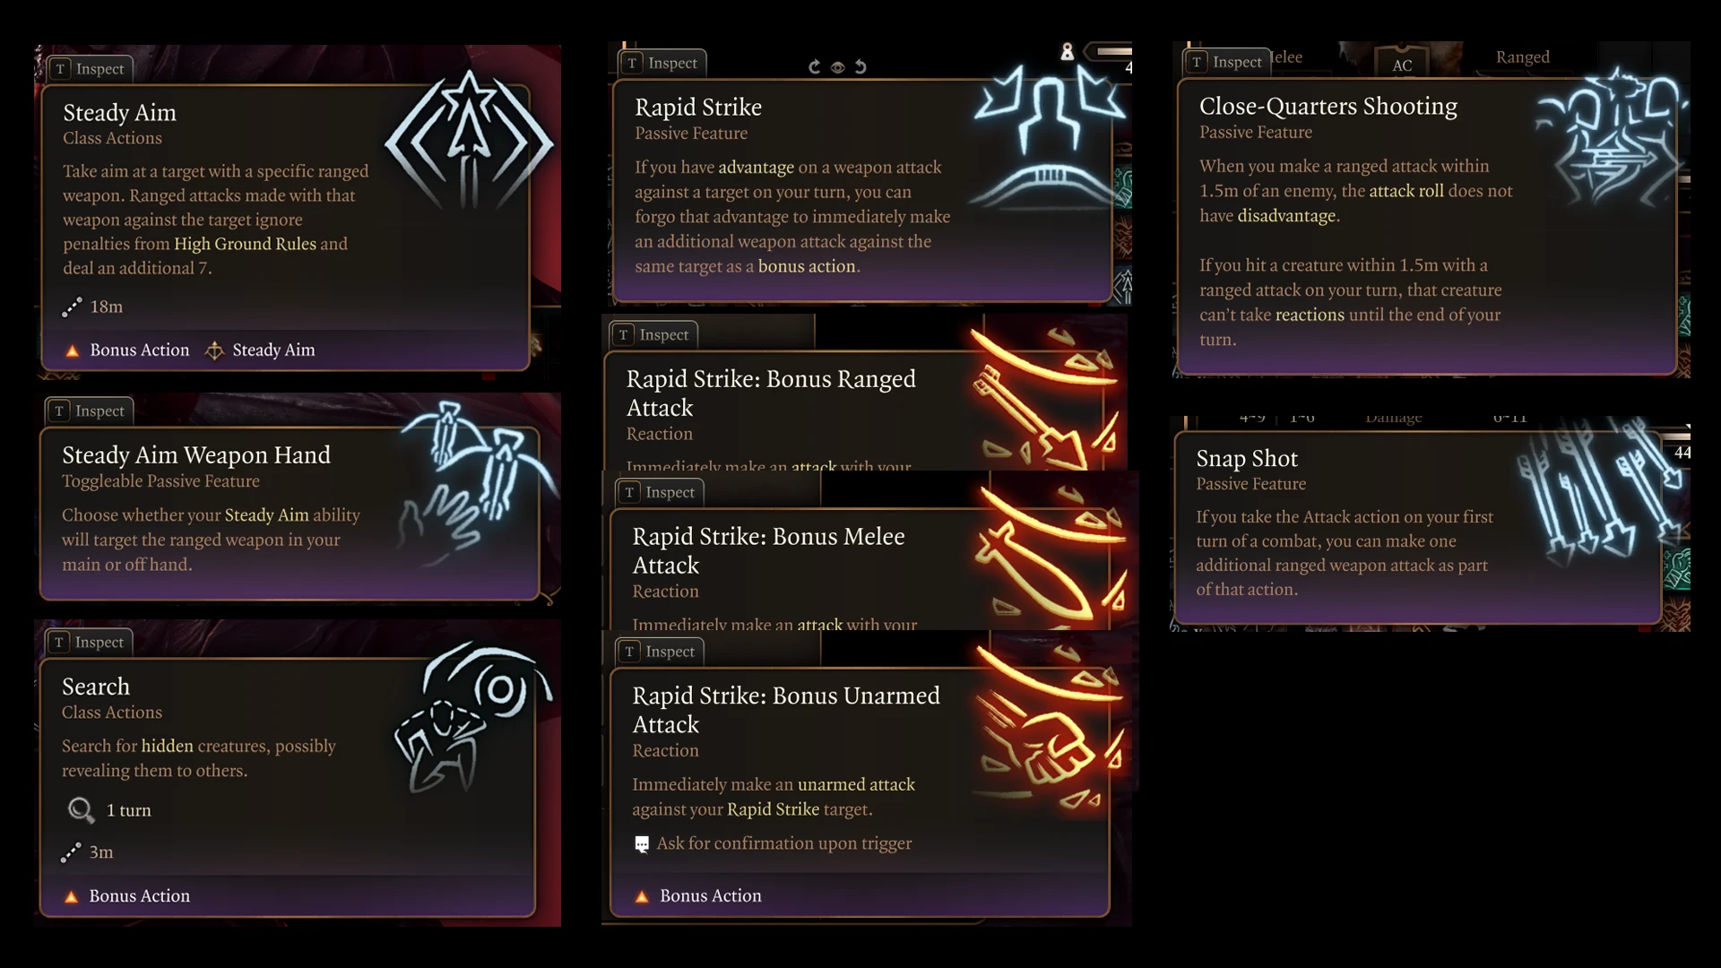Click the eye icon above Rapid Strike
The image size is (1721, 968).
837,67
